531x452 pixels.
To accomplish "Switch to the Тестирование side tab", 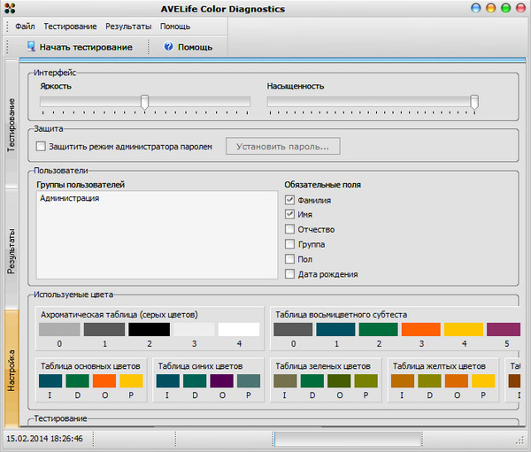I will 12,125.
